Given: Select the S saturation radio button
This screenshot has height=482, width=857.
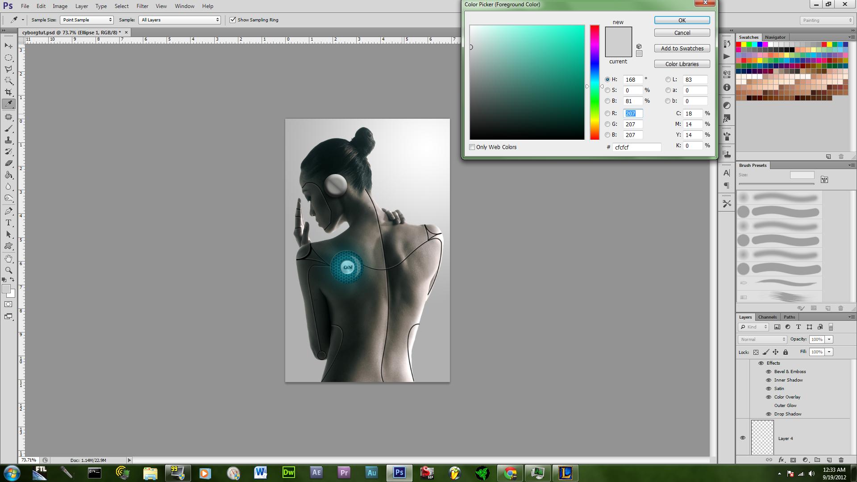Looking at the screenshot, I should click(x=607, y=90).
